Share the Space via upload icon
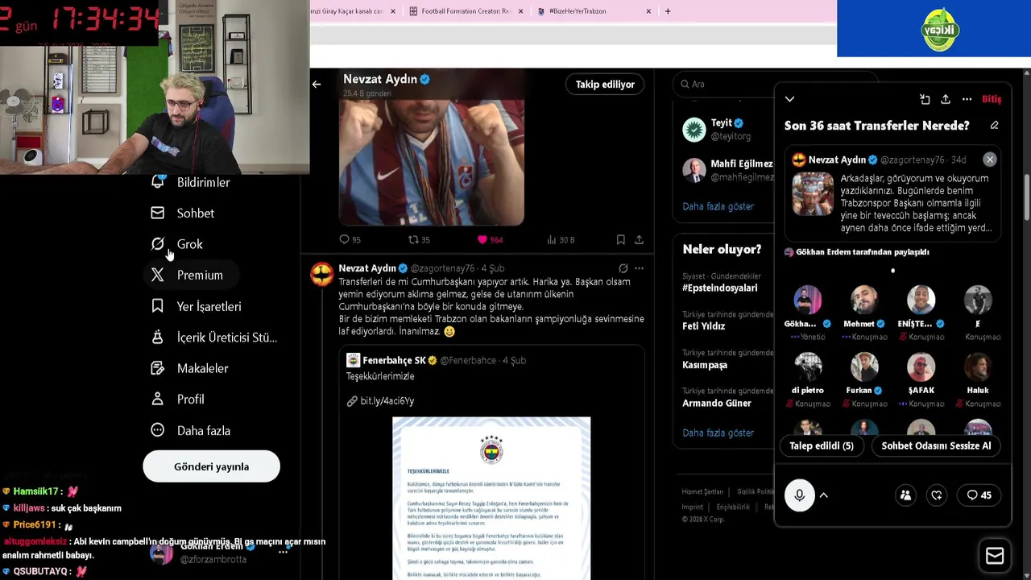The width and height of the screenshot is (1031, 580). [946, 99]
